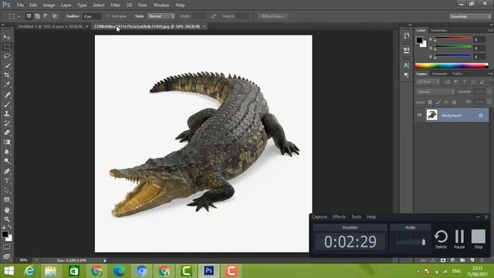Toggle Quick Mask mode
Image resolution: width=494 pixels, height=278 pixels.
[7, 247]
